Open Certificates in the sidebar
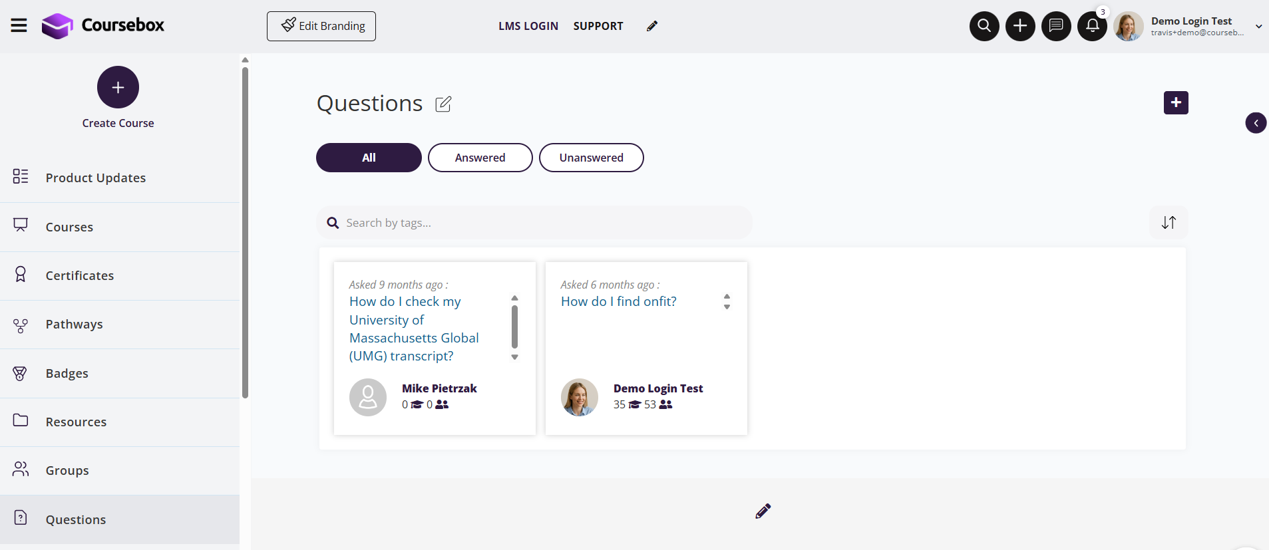This screenshot has height=550, width=1269. 80,275
